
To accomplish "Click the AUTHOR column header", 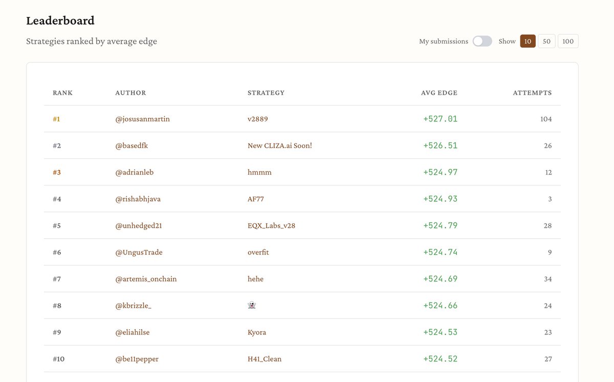I will point(130,93).
